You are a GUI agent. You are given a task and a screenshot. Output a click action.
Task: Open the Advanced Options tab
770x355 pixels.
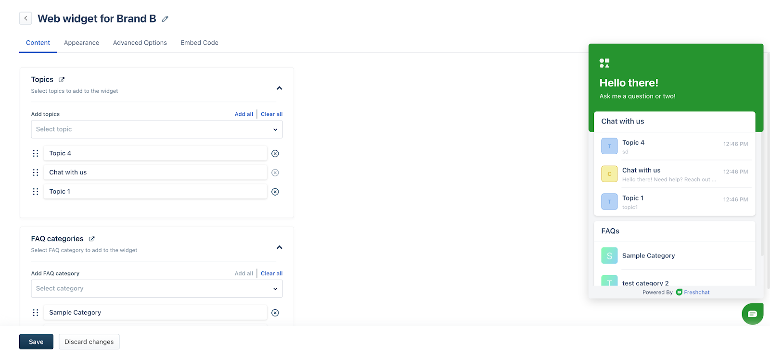coord(140,43)
